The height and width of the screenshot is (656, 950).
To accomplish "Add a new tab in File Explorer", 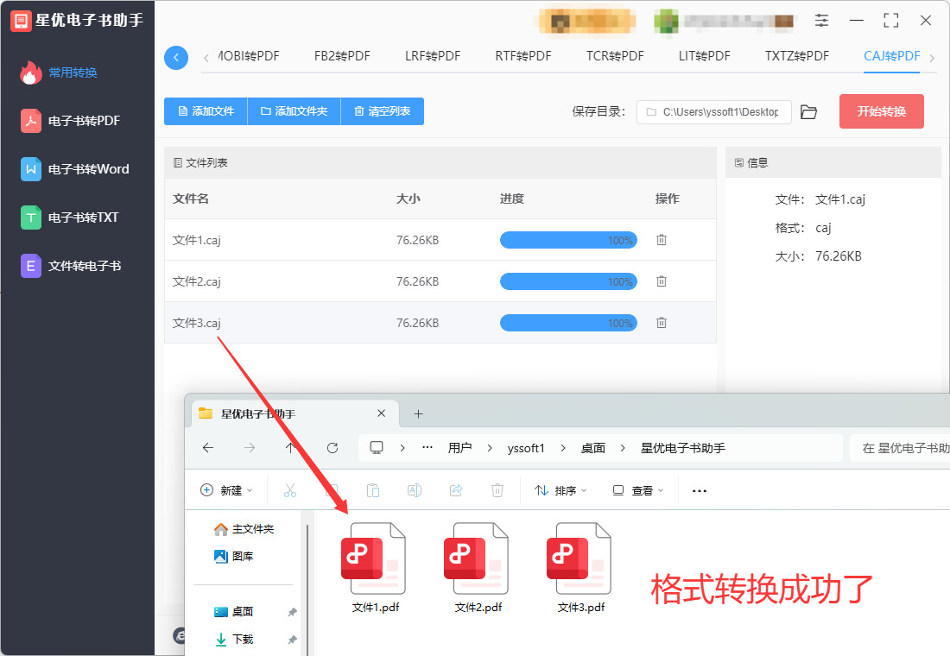I will (x=418, y=413).
